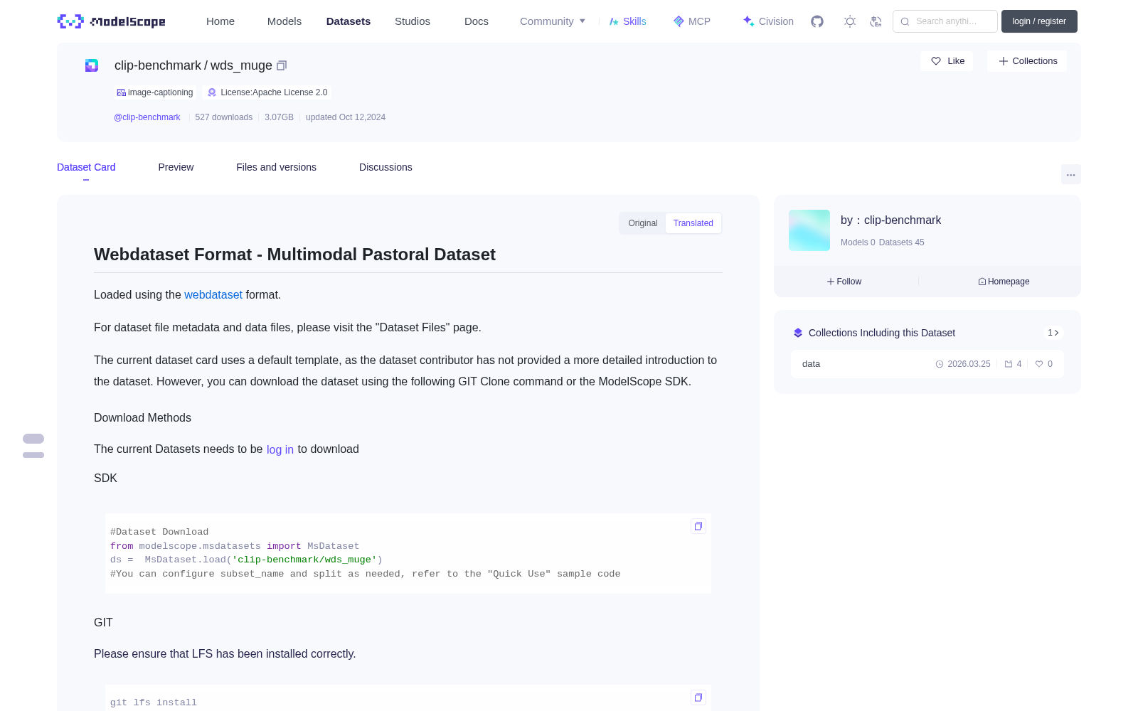This screenshot has height=711, width=1138.
Task: Click the dataset avatar icon
Action: 92,65
